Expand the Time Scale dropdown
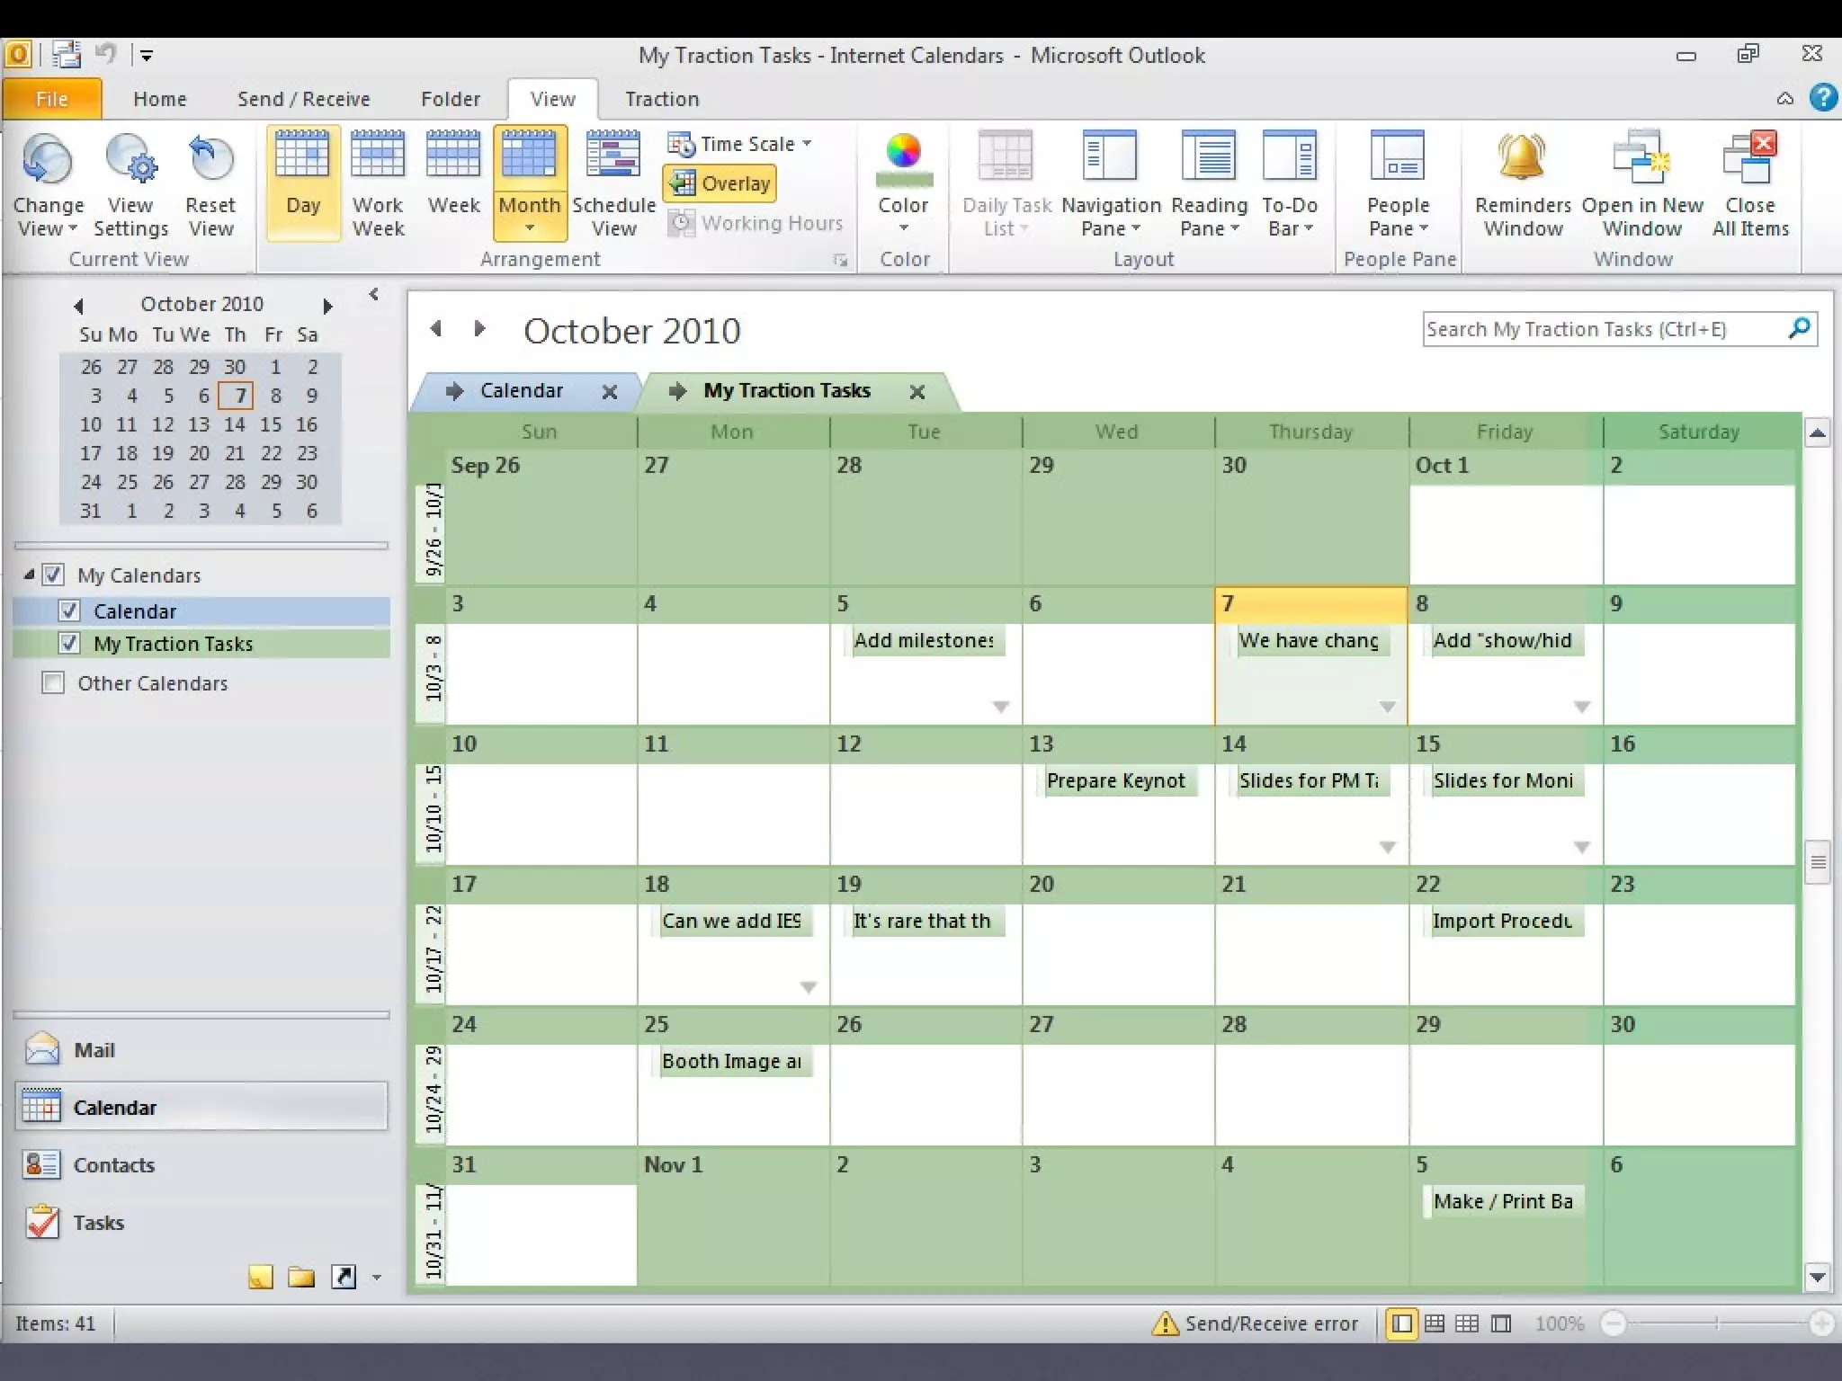 [x=739, y=144]
